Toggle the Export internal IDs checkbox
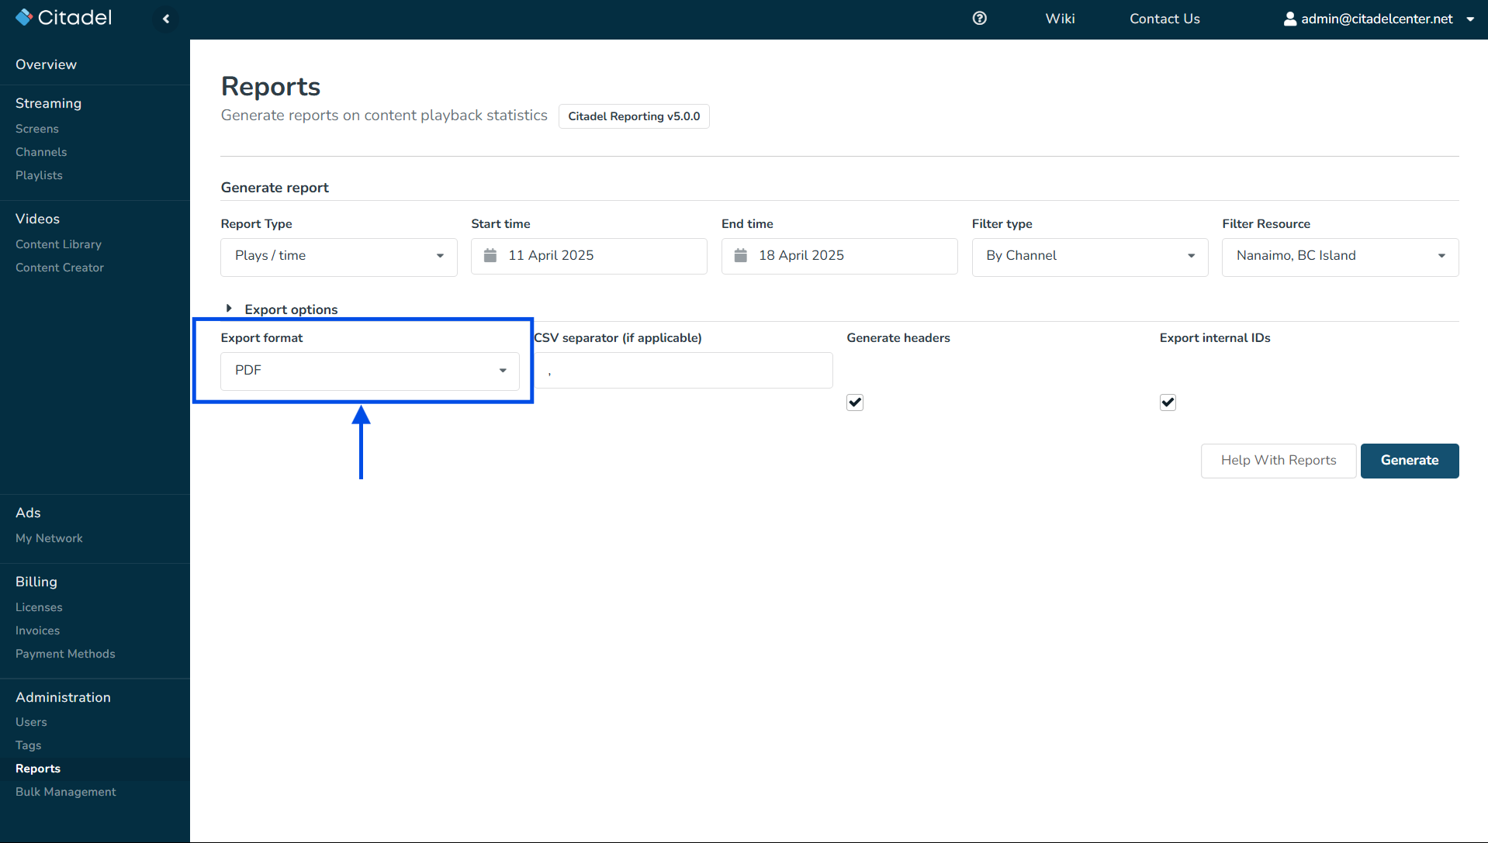This screenshot has width=1488, height=843. tap(1168, 402)
